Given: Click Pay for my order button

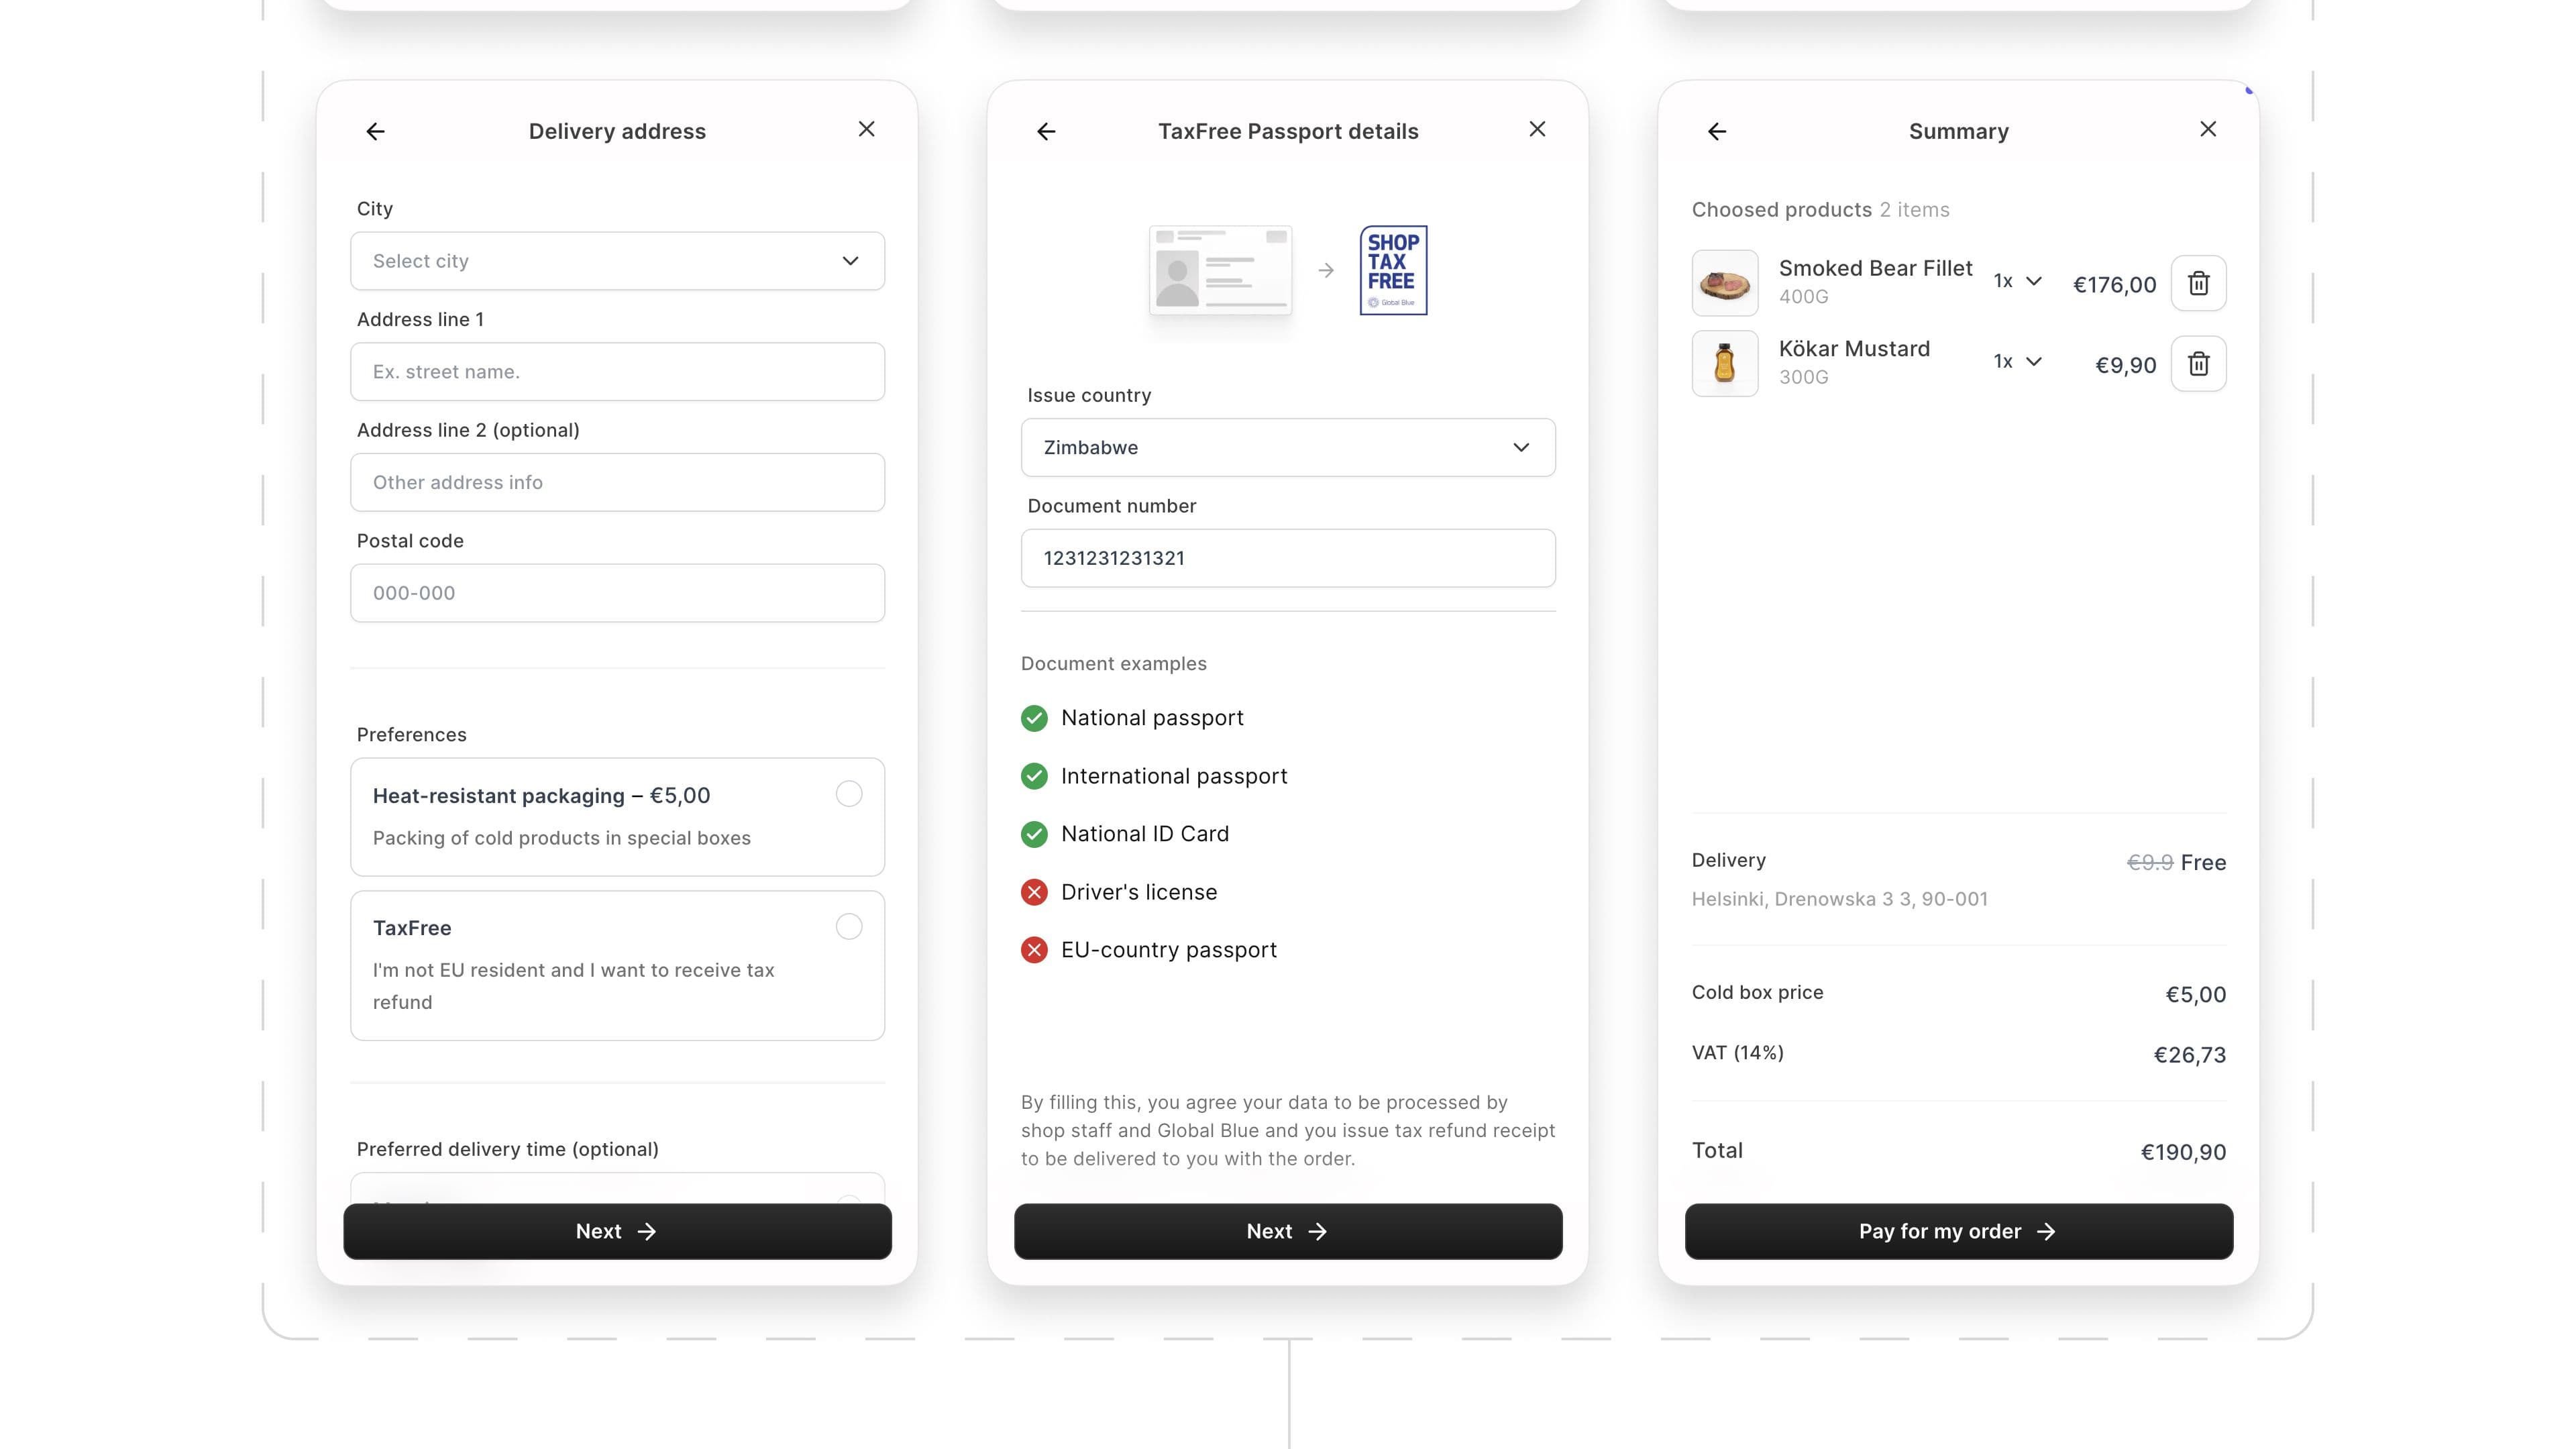Looking at the screenshot, I should click(1959, 1230).
